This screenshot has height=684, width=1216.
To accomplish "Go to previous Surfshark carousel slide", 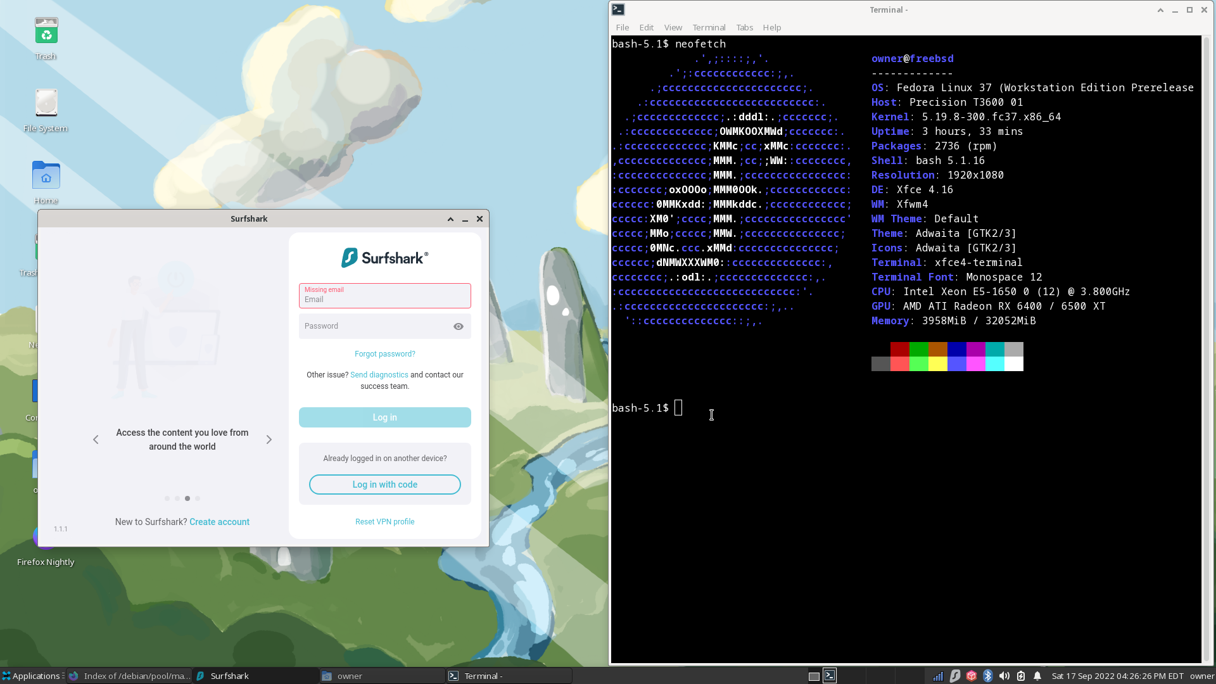I will coord(96,440).
